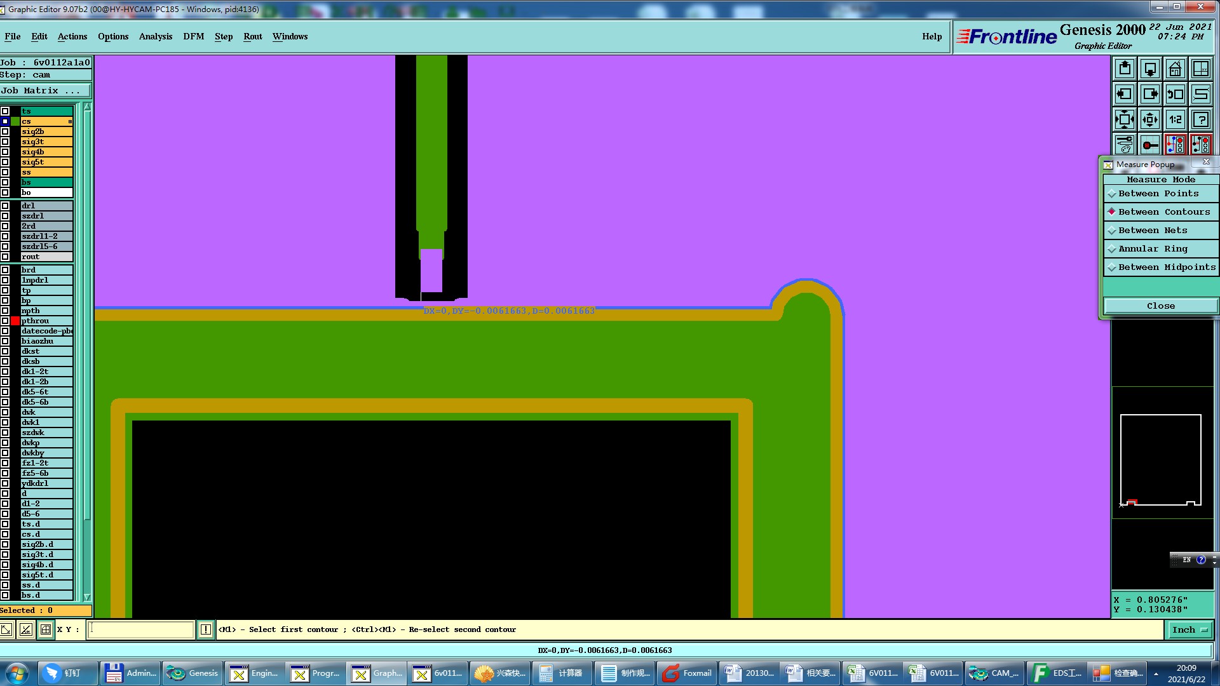Open the Inch units dropdown
The height and width of the screenshot is (686, 1220).
[x=1189, y=629]
